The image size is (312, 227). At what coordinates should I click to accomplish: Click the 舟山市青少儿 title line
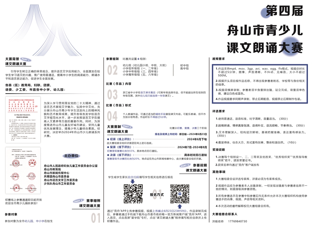point(265,30)
